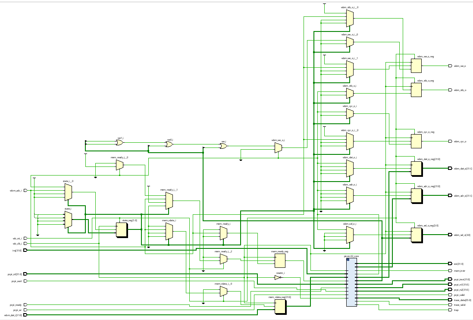Select the picorv32_core hierarchical block

(351, 282)
